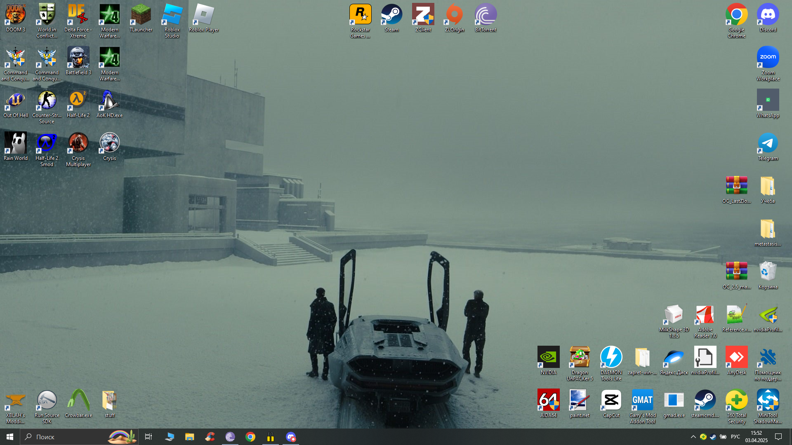
Task: Select Battlefield 3 shortcut
Action: tap(78, 61)
